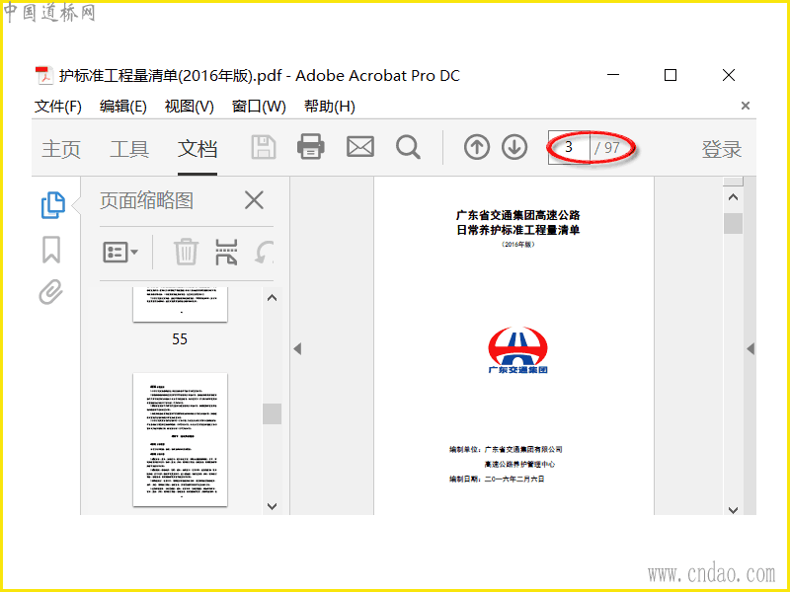This screenshot has width=790, height=592.
Task: Click the 编制单位 line in the document
Action: tap(506, 449)
